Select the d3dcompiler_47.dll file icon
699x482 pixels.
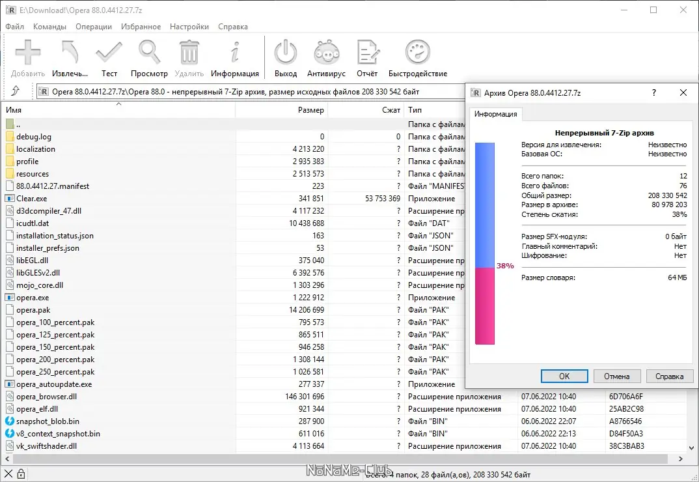[x=10, y=210]
